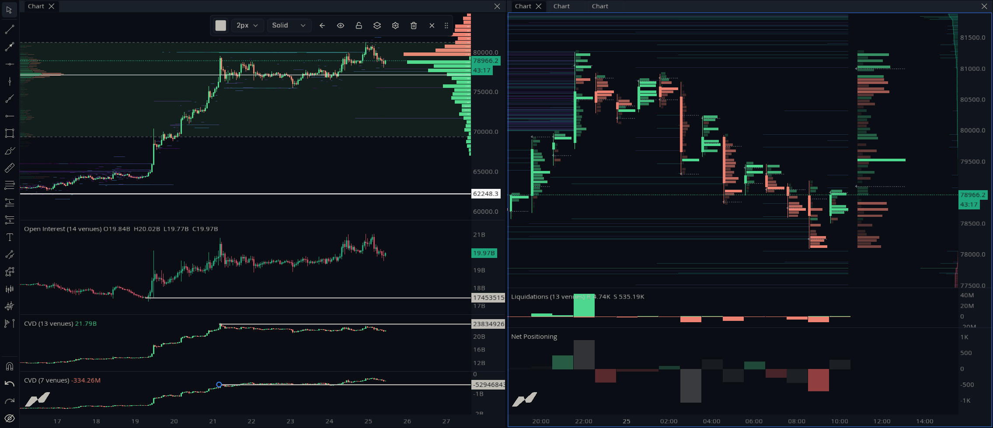Screen dimensions: 993x428
Task: Select the brush drawing tool
Action: pyautogui.click(x=9, y=151)
